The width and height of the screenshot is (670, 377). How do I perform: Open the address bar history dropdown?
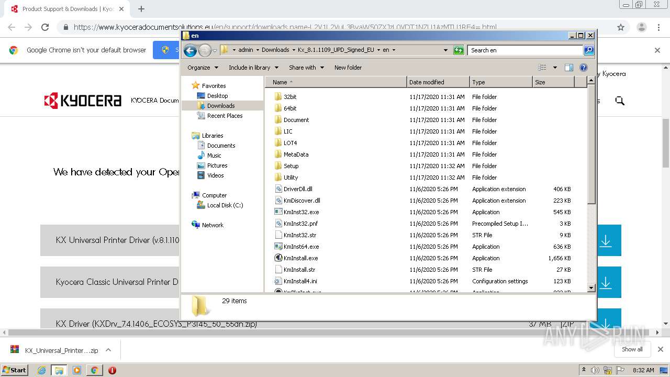point(445,50)
